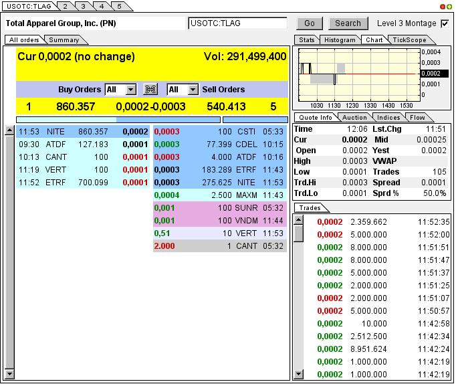Toggle the Level 3 Montage checkbox
This screenshot has width=456, height=384.
pyautogui.click(x=445, y=23)
